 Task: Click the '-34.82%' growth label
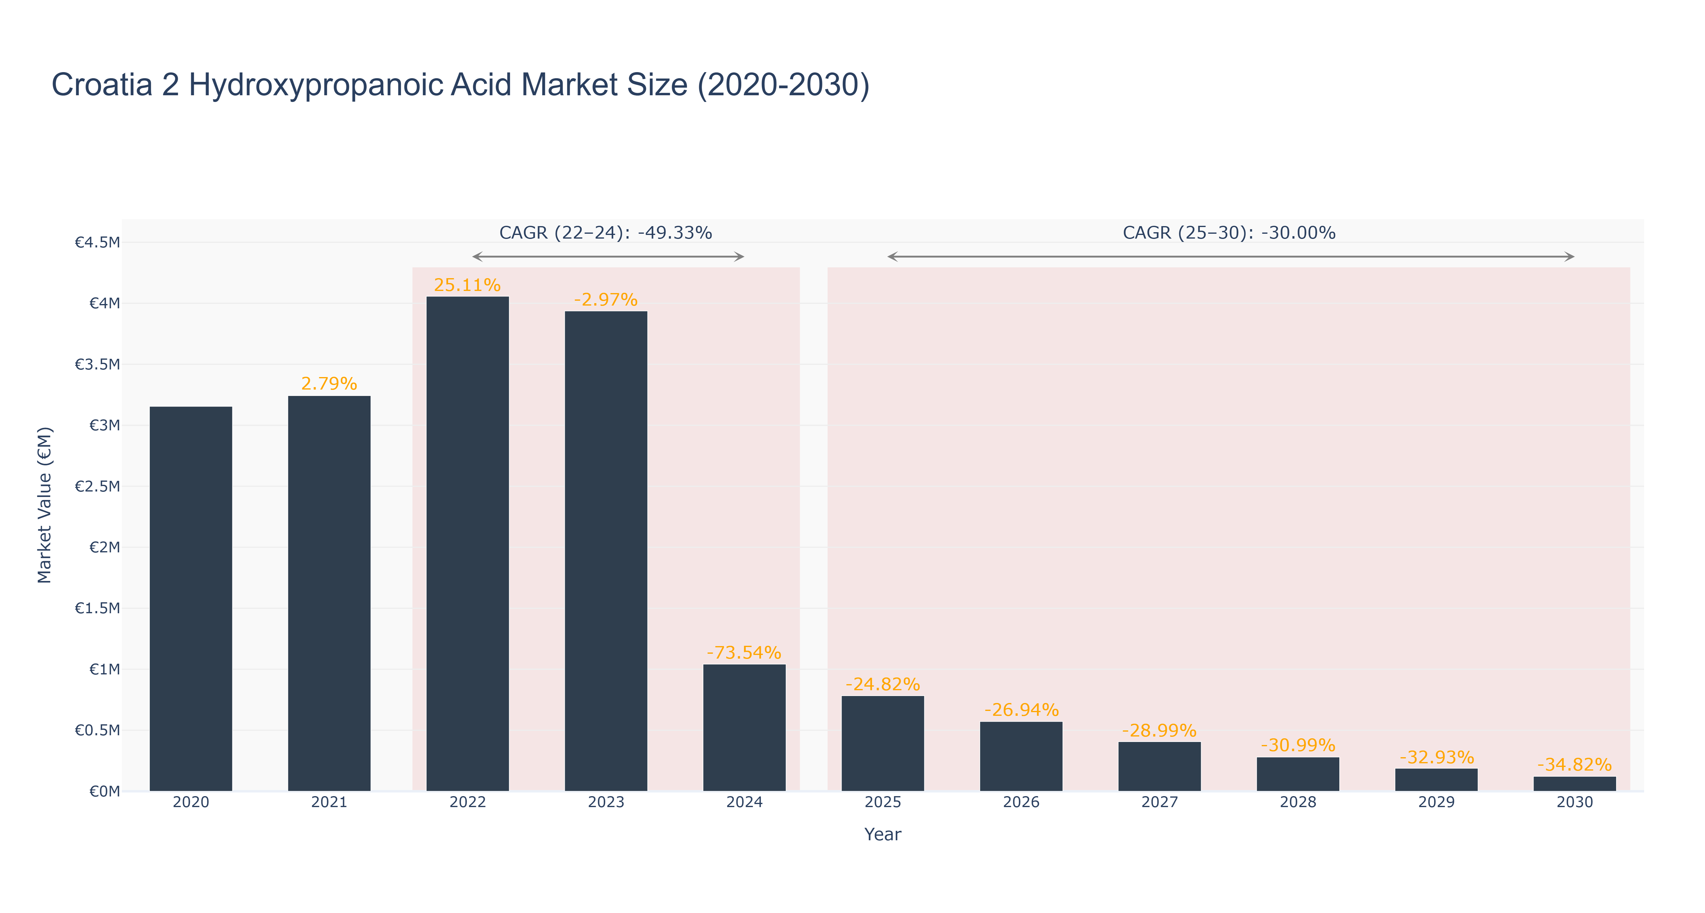click(1575, 765)
